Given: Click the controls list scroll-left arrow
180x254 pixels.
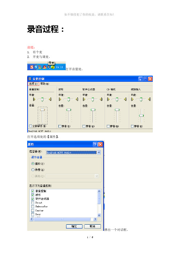Looking at the screenshot, I should click(32, 219).
